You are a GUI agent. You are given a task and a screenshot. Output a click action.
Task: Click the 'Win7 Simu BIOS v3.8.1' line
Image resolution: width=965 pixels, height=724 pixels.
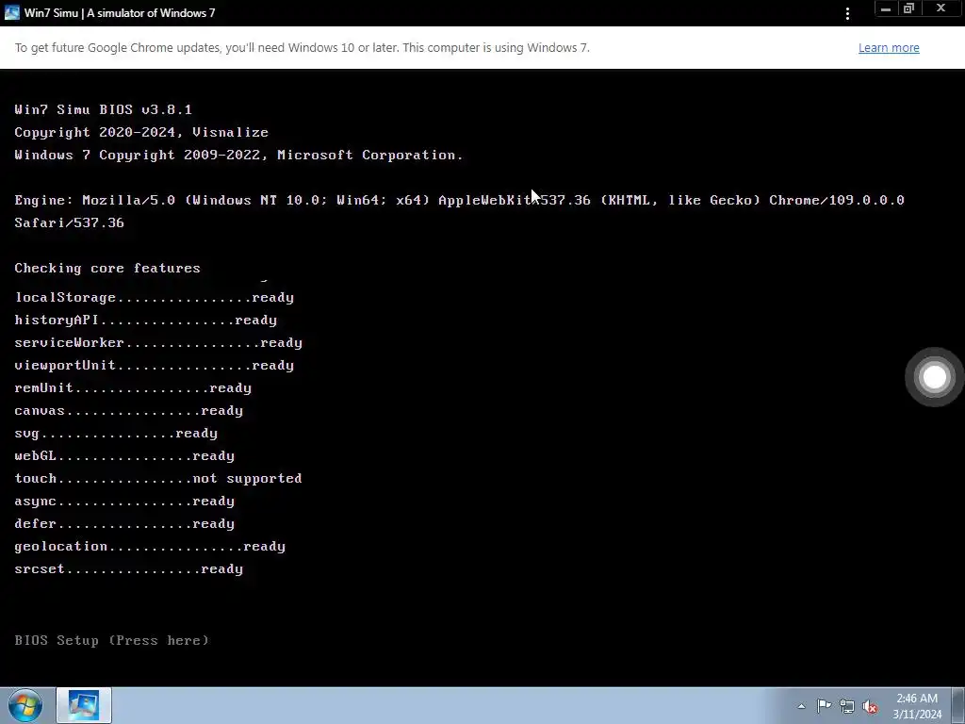click(104, 109)
